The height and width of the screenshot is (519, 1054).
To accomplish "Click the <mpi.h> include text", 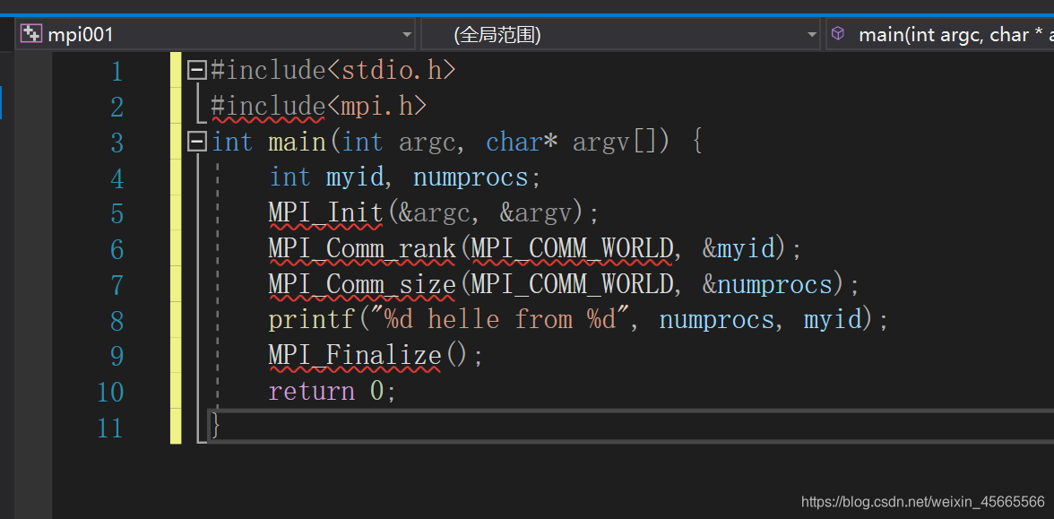I will [376, 106].
